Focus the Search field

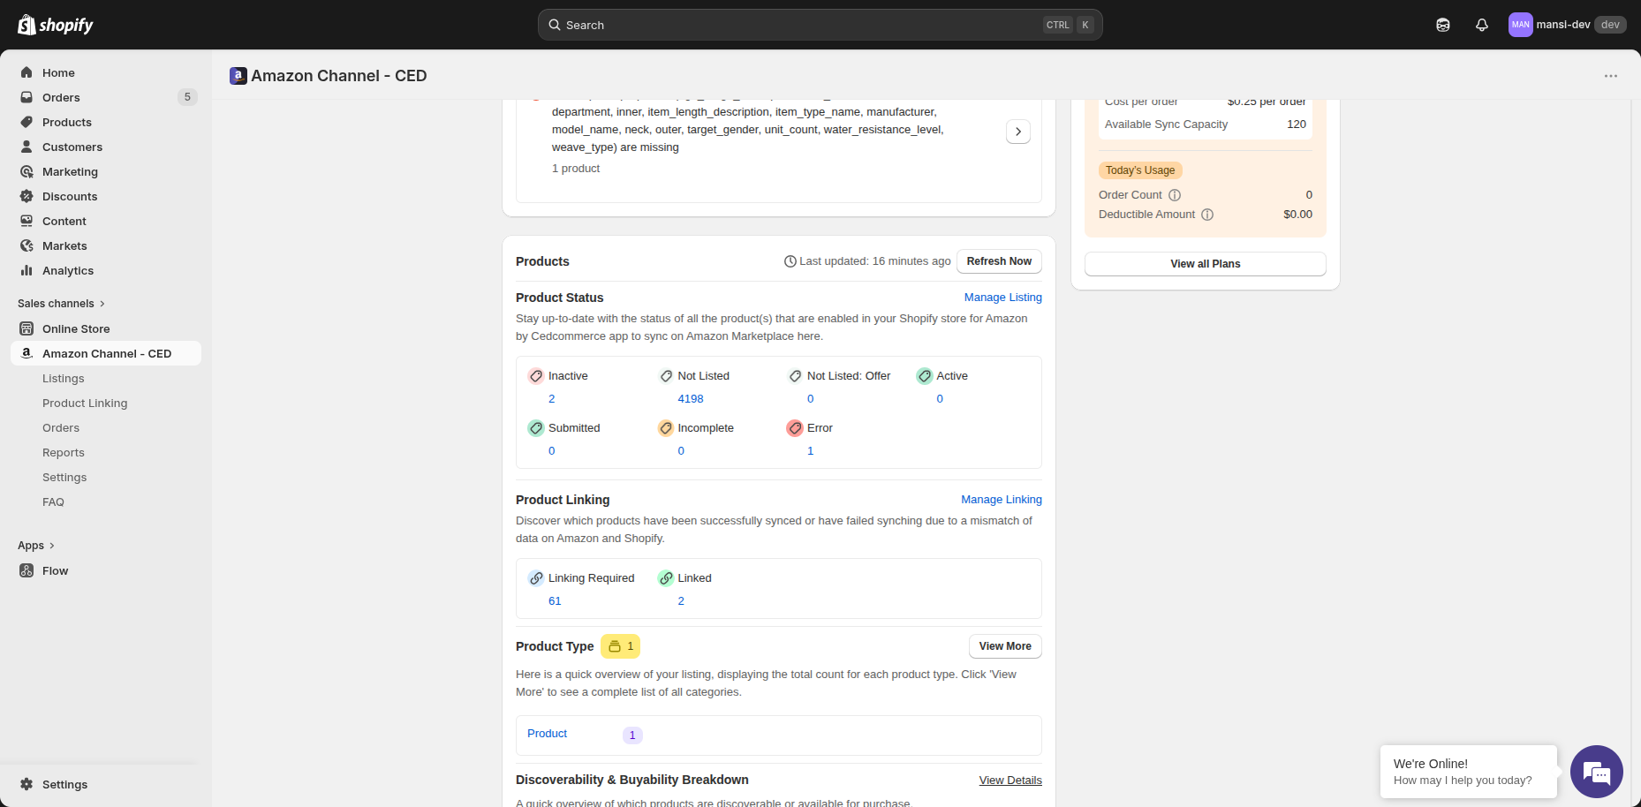pos(820,25)
